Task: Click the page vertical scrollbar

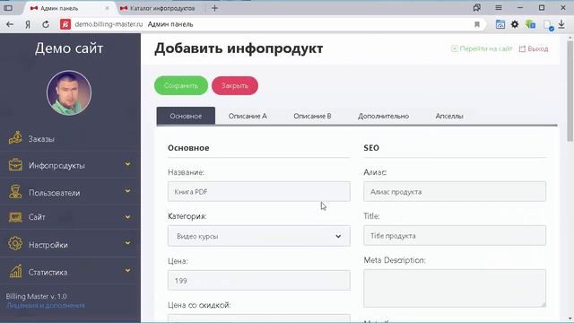Action: pos(570,92)
